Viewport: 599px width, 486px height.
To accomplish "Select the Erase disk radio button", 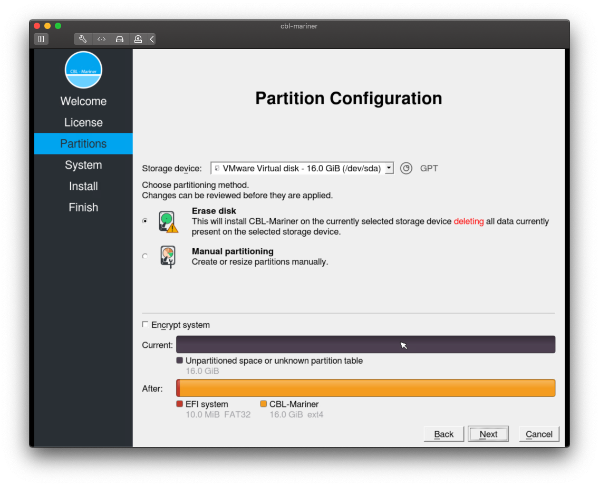I will click(145, 221).
